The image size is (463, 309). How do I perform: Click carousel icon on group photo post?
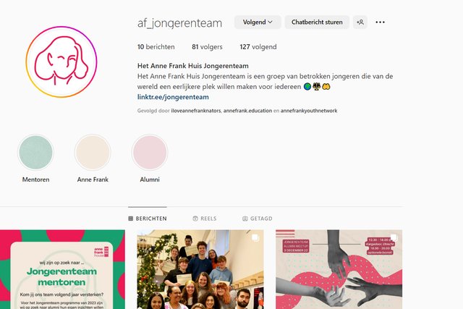255,238
